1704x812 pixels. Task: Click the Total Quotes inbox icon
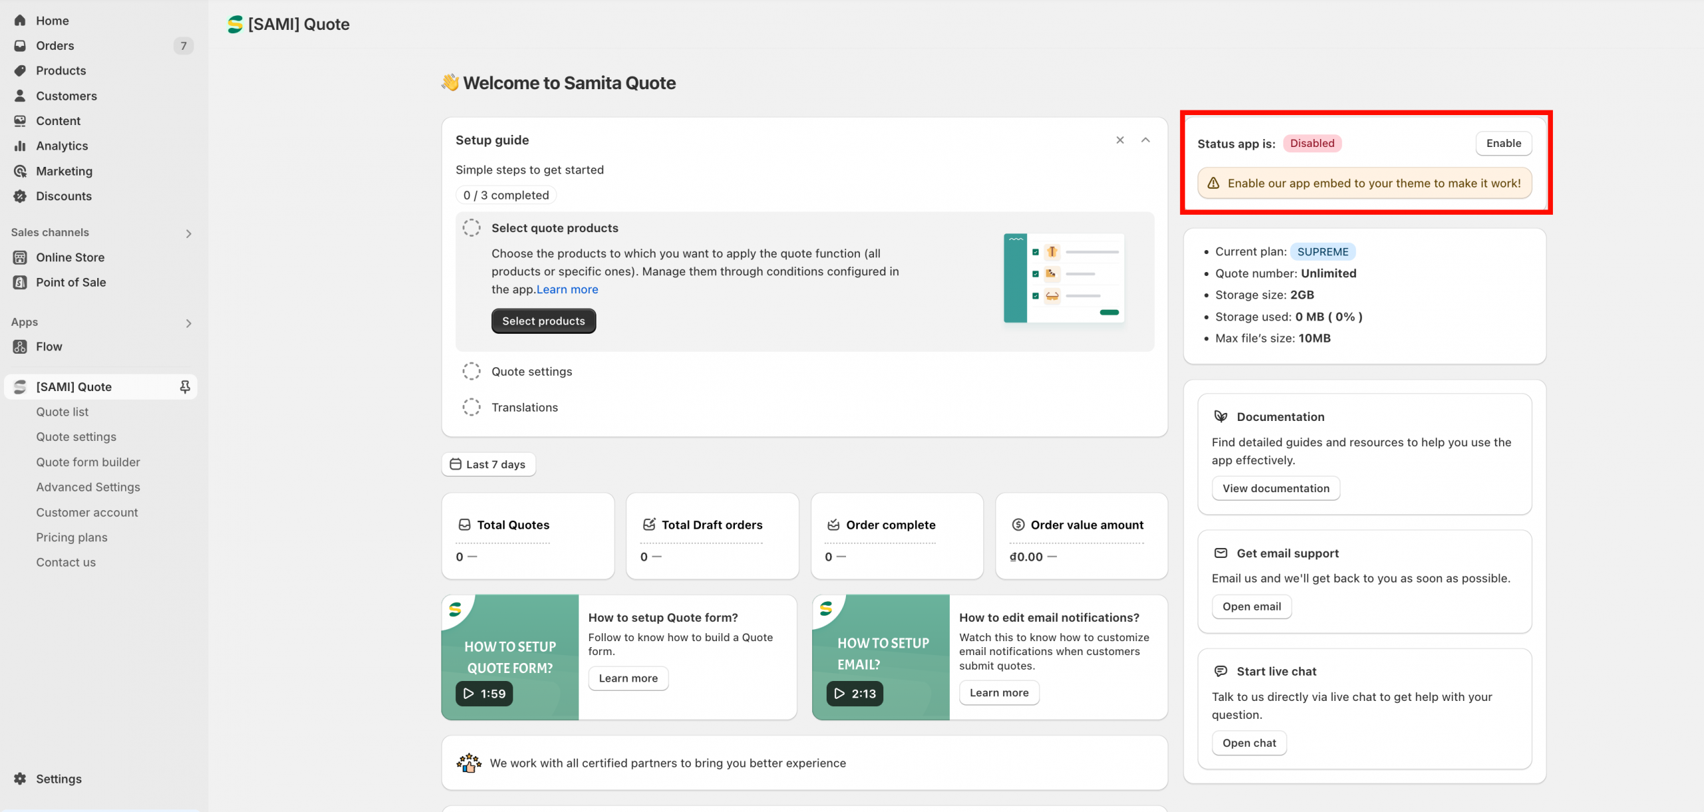[x=465, y=525]
